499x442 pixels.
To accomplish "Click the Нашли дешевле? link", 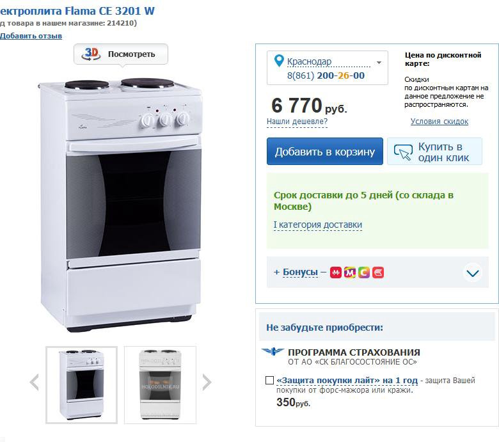I will coord(297,122).
